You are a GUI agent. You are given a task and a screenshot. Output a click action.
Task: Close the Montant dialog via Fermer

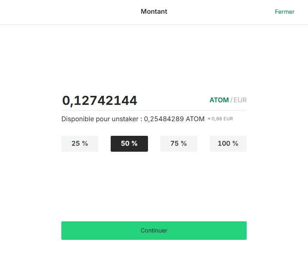[284, 12]
